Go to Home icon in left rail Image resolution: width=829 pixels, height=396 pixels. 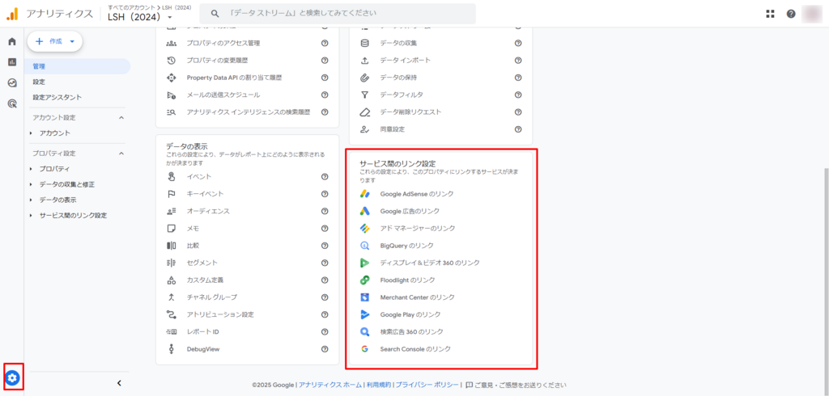[x=12, y=42]
